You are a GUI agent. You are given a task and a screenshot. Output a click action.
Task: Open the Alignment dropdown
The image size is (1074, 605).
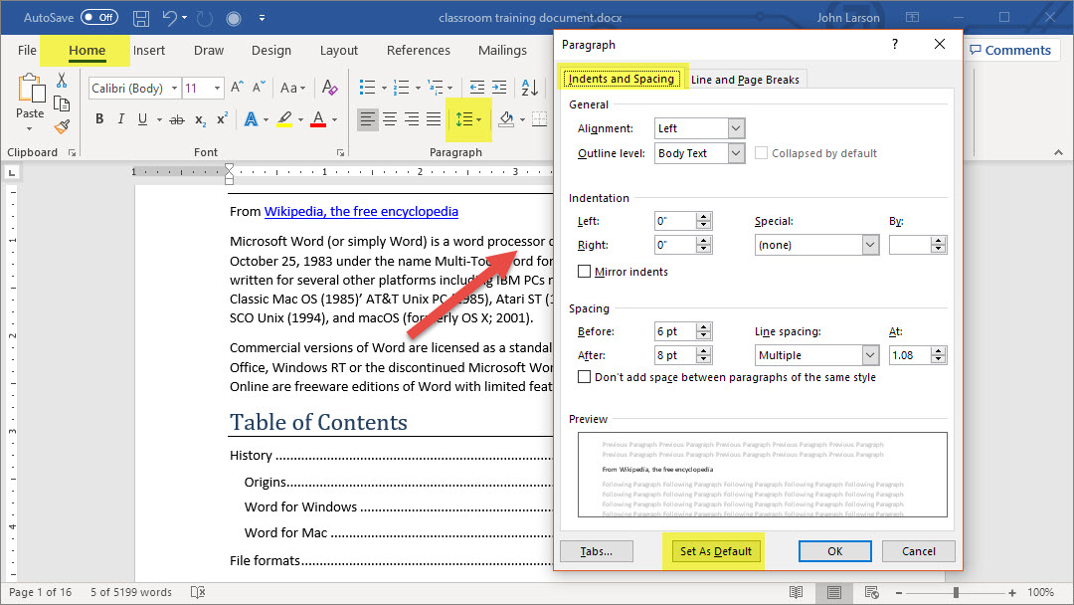coord(735,128)
